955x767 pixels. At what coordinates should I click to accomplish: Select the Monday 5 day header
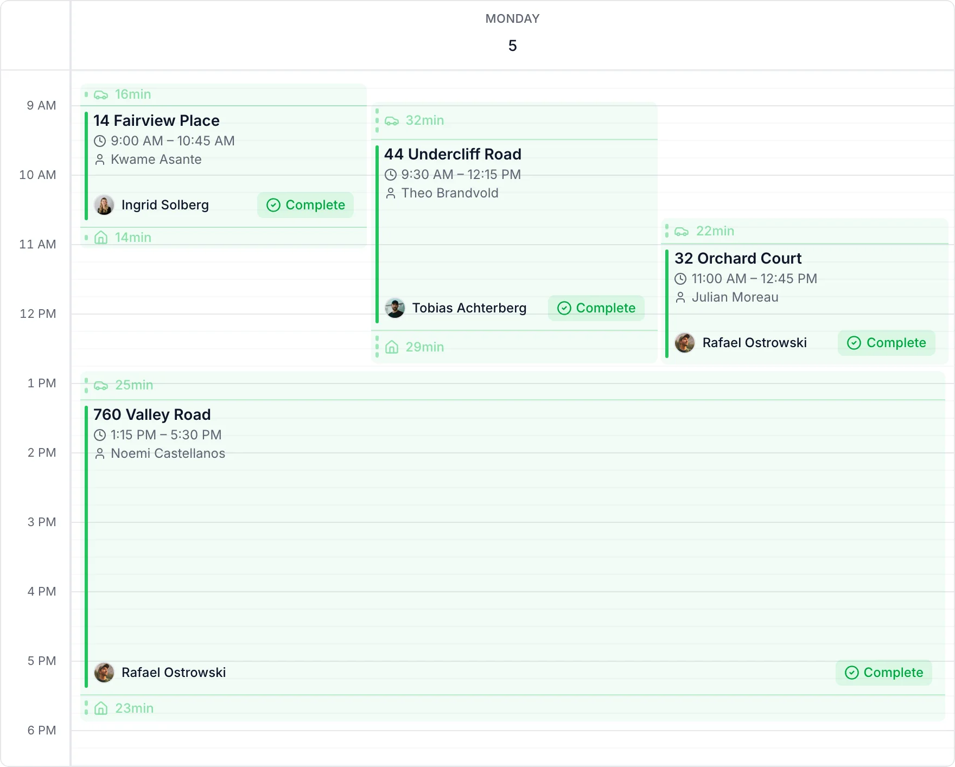[x=512, y=34]
